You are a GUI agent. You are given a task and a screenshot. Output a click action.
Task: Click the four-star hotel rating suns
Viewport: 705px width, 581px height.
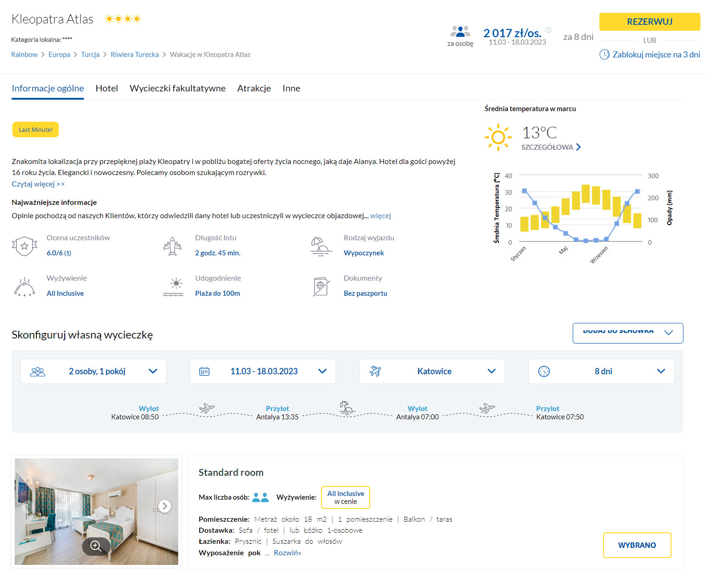(123, 19)
